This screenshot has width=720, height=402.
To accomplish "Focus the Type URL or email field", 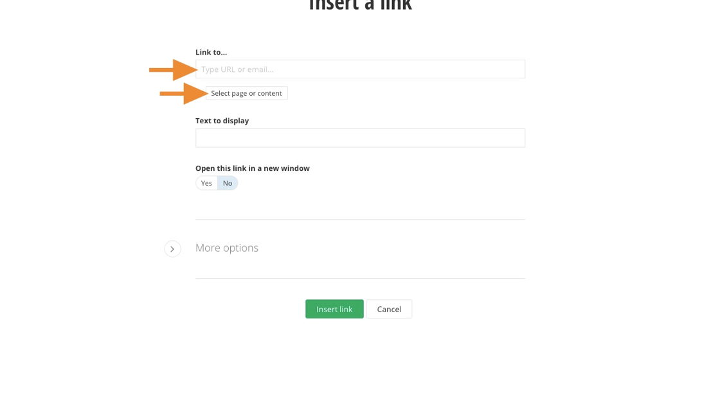I will tap(360, 69).
